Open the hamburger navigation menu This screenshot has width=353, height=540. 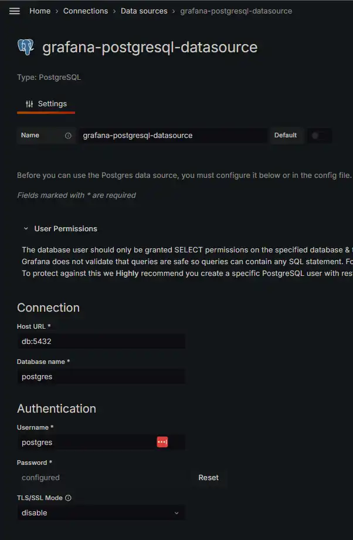15,11
